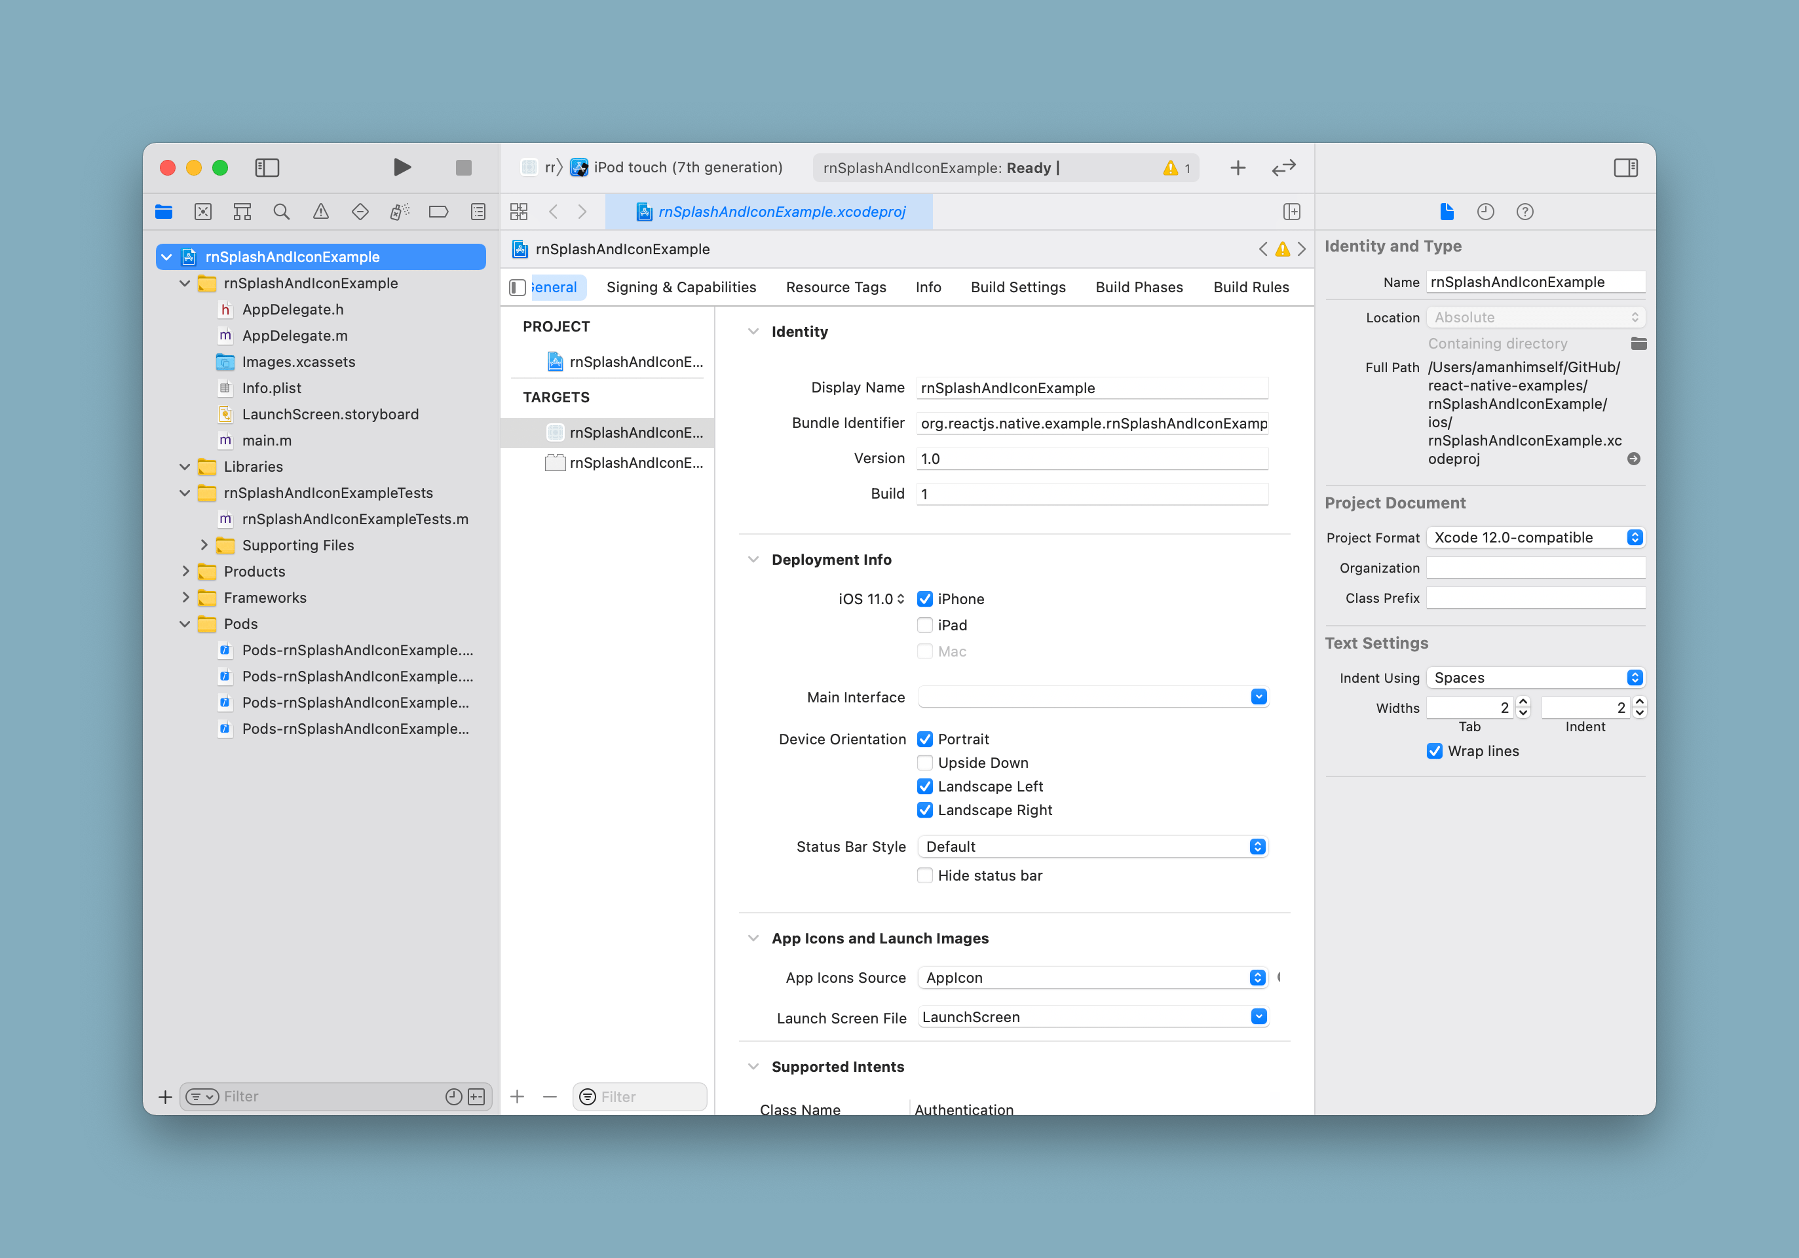Switch to Resource Tags tab
Image resolution: width=1799 pixels, height=1258 pixels.
tap(836, 288)
